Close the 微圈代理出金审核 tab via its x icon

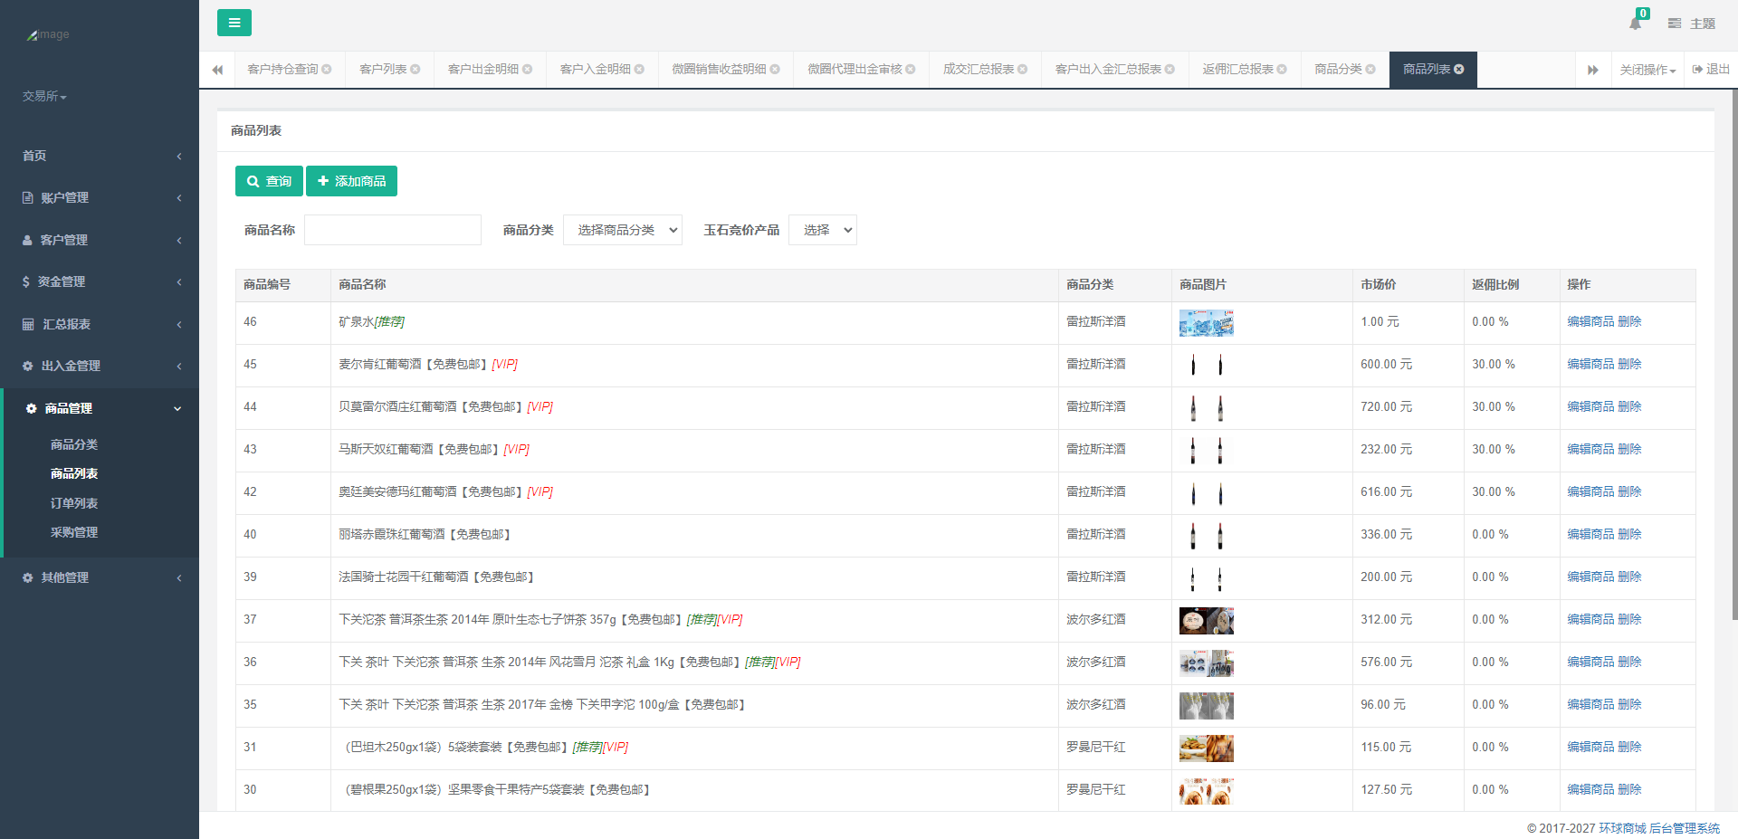tap(911, 69)
